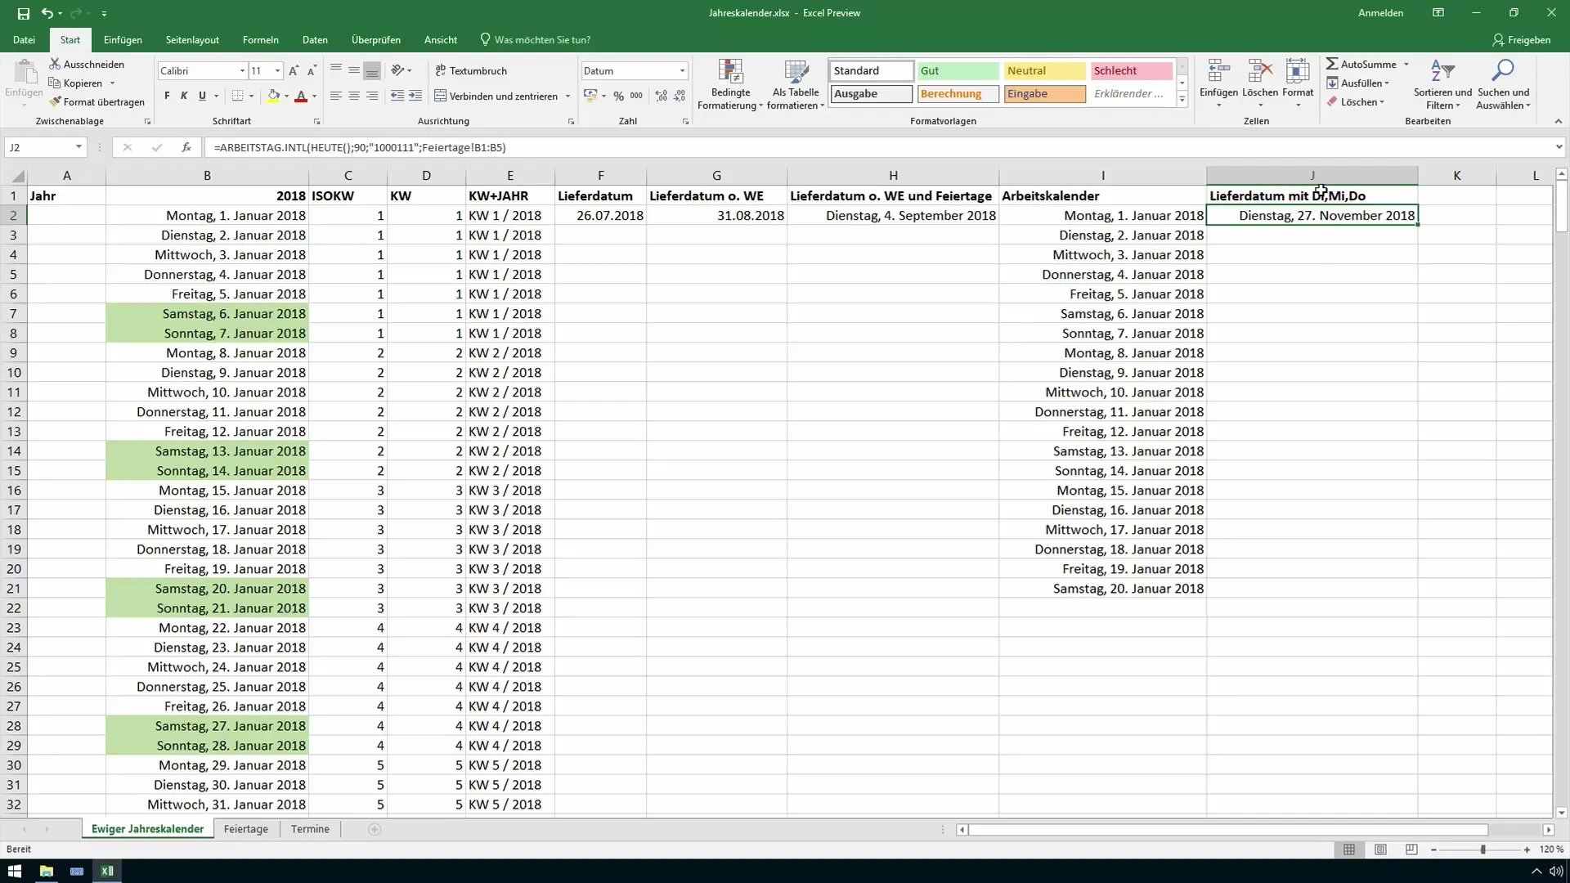
Task: Open Suchen und Auswählen menu
Action: (1503, 84)
